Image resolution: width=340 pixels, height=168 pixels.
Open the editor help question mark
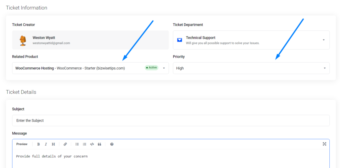pos(112,144)
